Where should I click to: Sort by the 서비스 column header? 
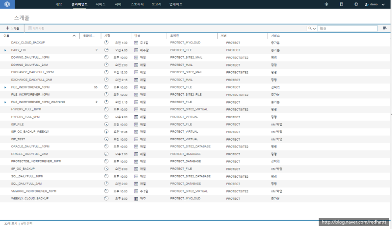click(x=275, y=36)
